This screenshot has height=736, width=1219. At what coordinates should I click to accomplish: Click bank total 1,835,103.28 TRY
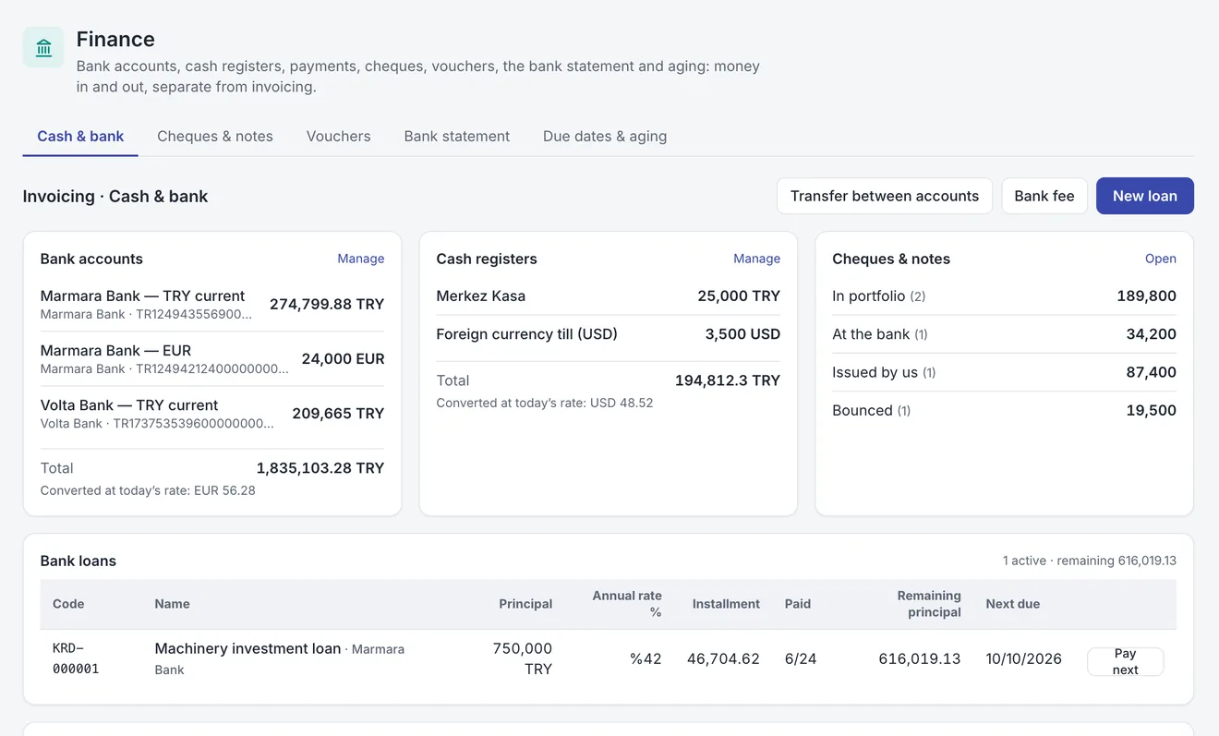pos(320,468)
